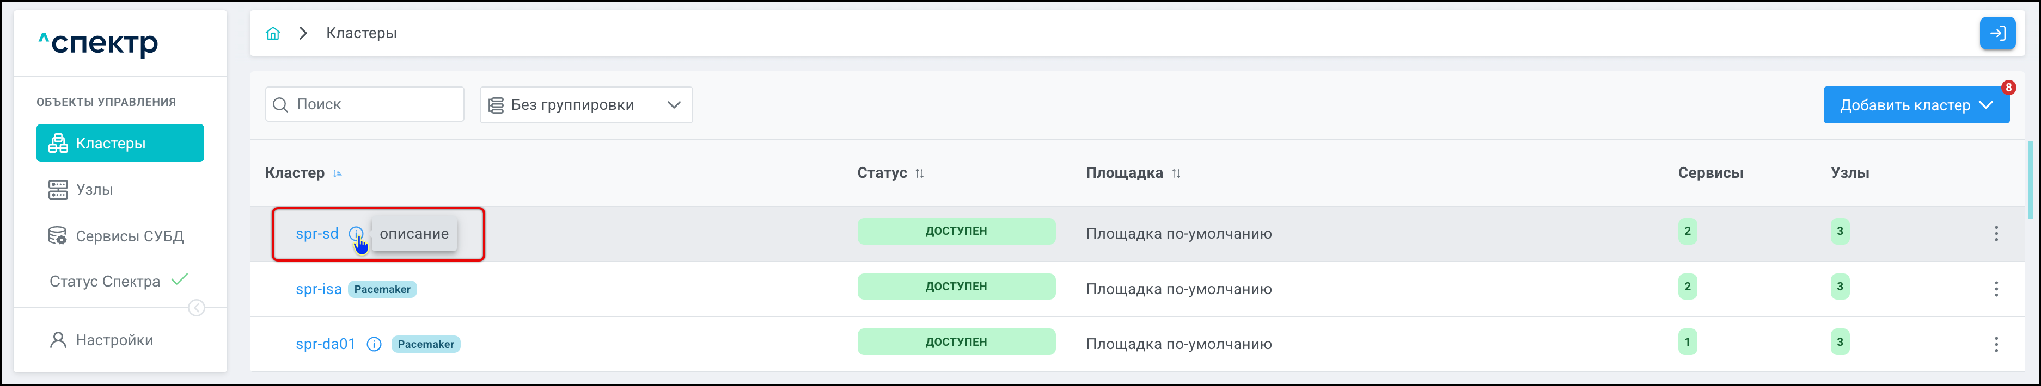The height and width of the screenshot is (386, 2041).
Task: Go to Узлы in the sidebar
Action: 94,190
